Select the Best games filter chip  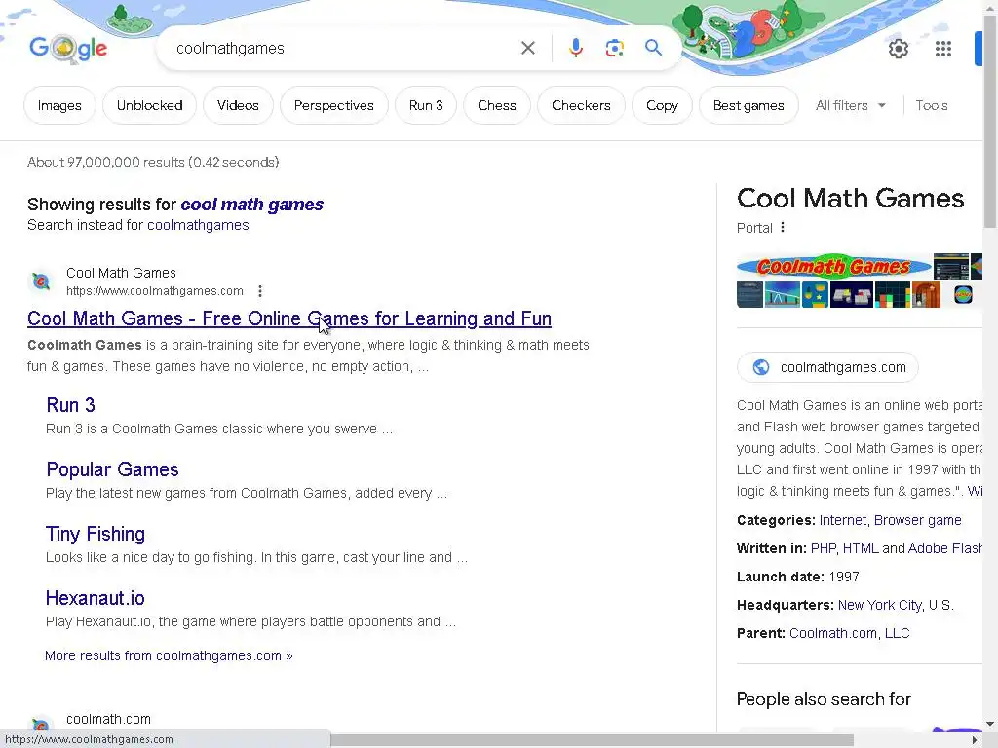[x=748, y=105]
